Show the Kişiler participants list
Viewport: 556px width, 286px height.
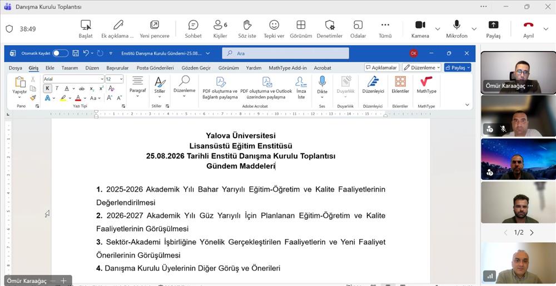(x=220, y=29)
